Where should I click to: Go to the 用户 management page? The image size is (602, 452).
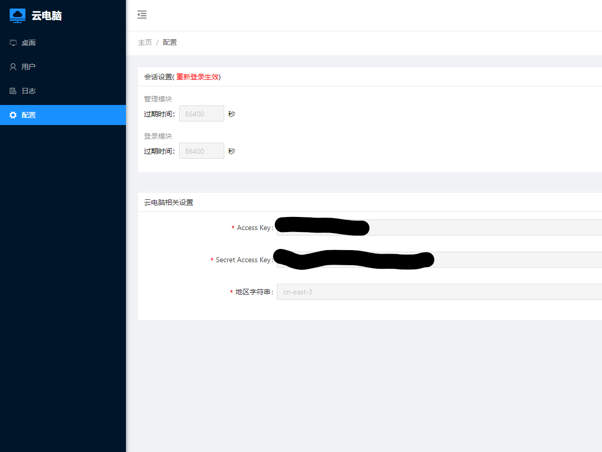coord(29,67)
